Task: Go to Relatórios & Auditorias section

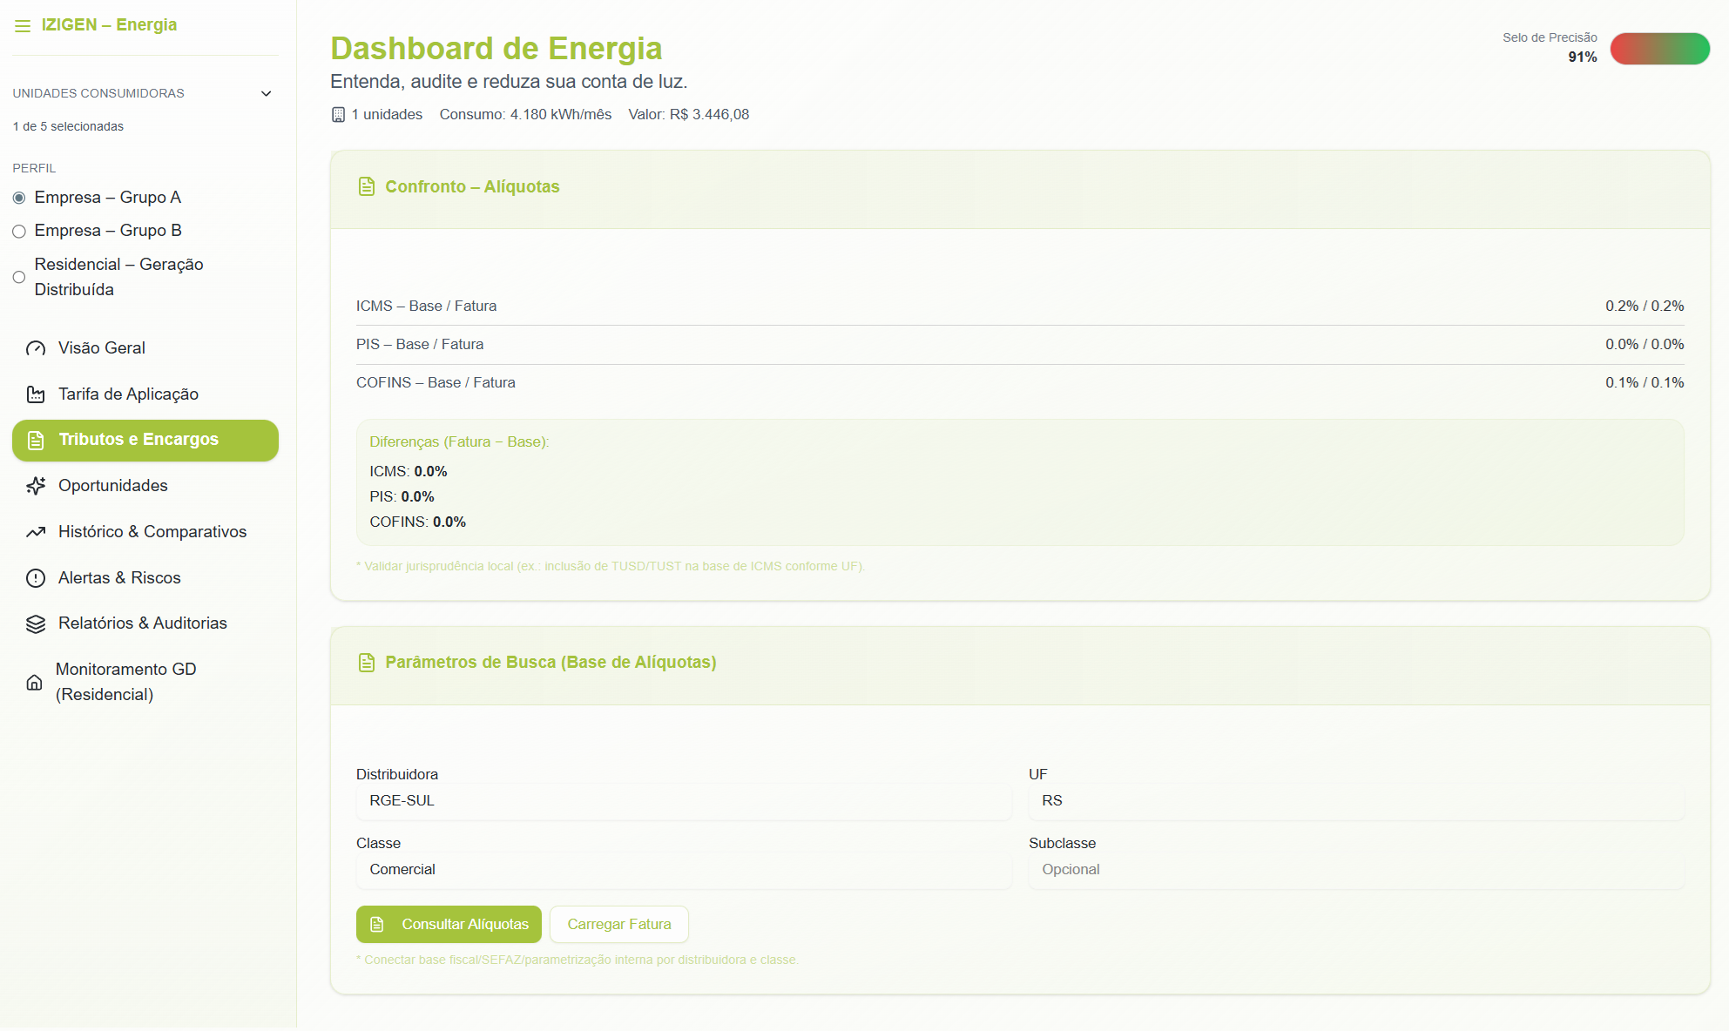Action: [x=142, y=623]
